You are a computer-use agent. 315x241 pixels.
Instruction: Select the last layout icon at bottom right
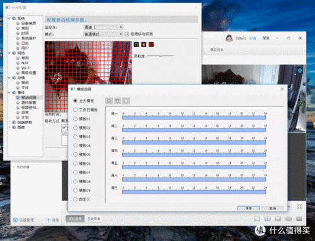click(299, 219)
